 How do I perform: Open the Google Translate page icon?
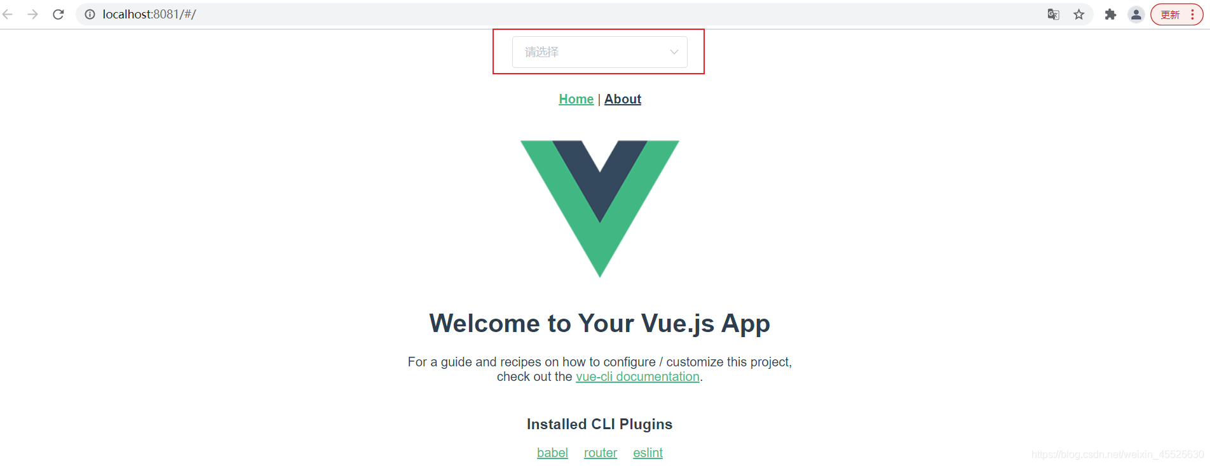[x=1053, y=14]
